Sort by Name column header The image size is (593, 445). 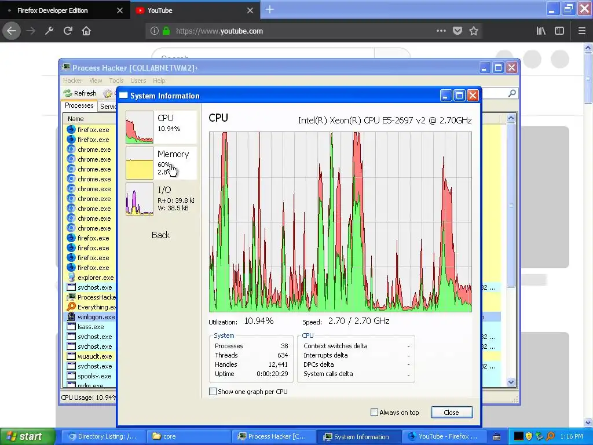[90, 119]
